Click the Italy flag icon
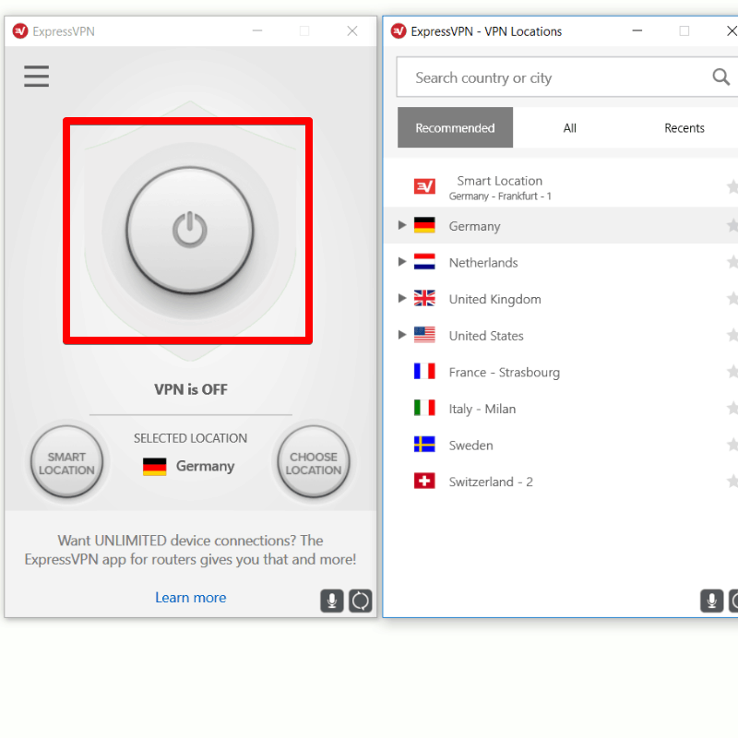 (x=424, y=408)
